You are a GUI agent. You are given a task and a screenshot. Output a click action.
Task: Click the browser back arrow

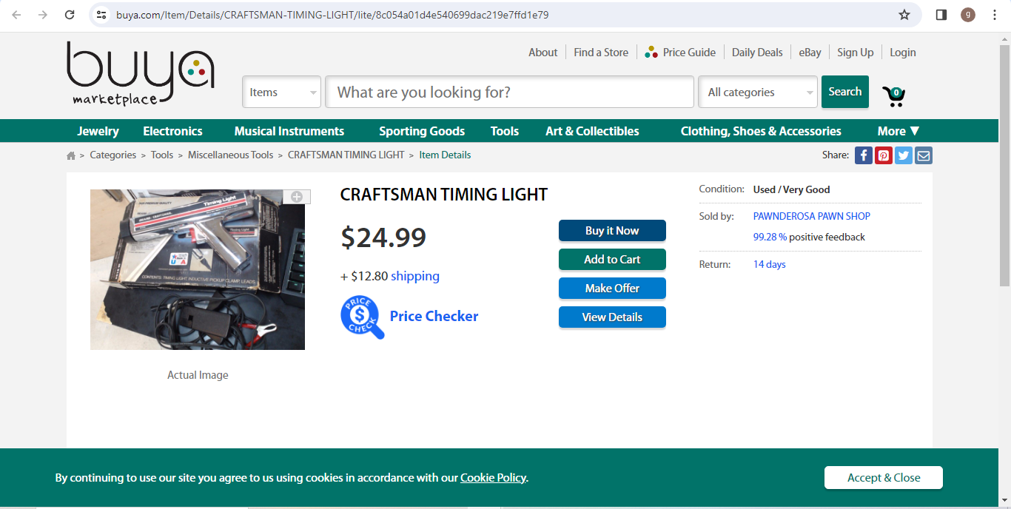(17, 15)
